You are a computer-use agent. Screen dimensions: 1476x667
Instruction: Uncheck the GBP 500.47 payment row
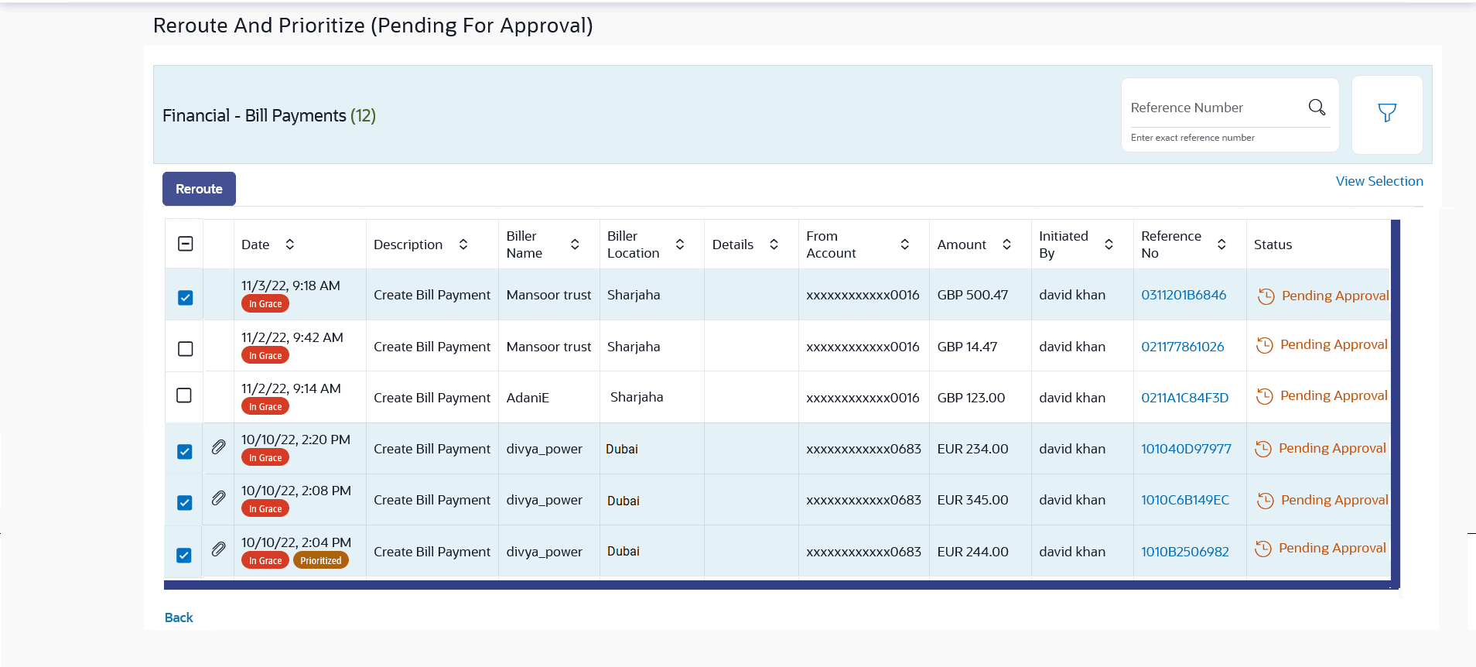186,298
